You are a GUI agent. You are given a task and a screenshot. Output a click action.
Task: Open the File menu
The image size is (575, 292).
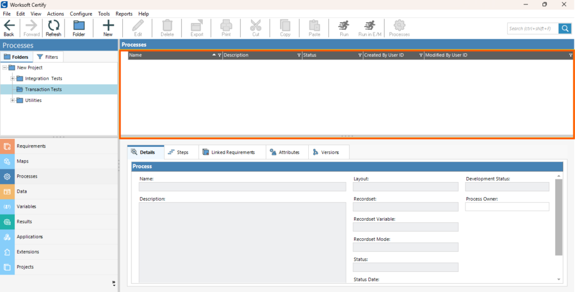click(7, 13)
